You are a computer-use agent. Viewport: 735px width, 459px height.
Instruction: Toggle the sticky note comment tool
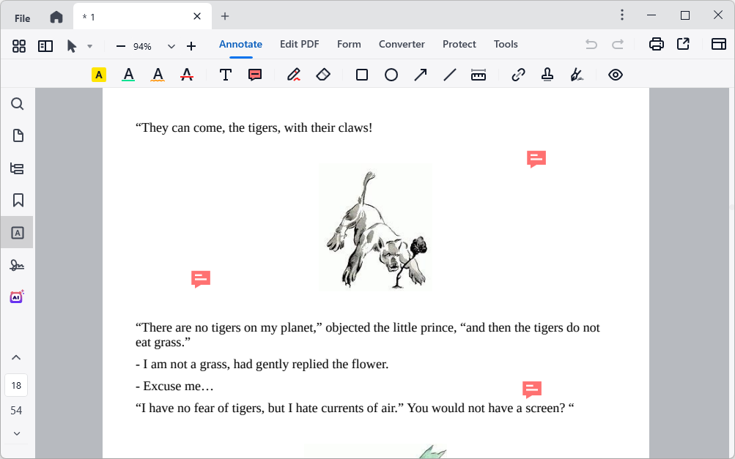tap(255, 75)
